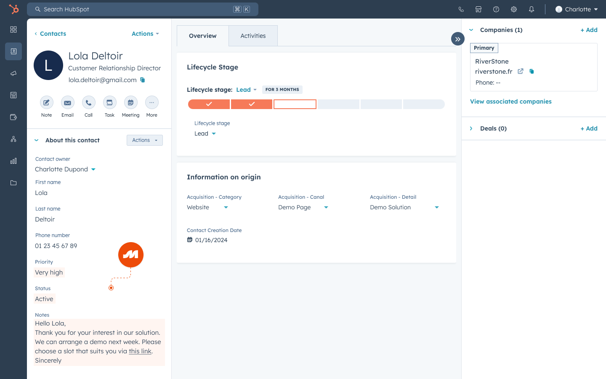Copy the email address lola.deltoir@gmail.com
Screen dimensions: 606x379
tap(143, 80)
